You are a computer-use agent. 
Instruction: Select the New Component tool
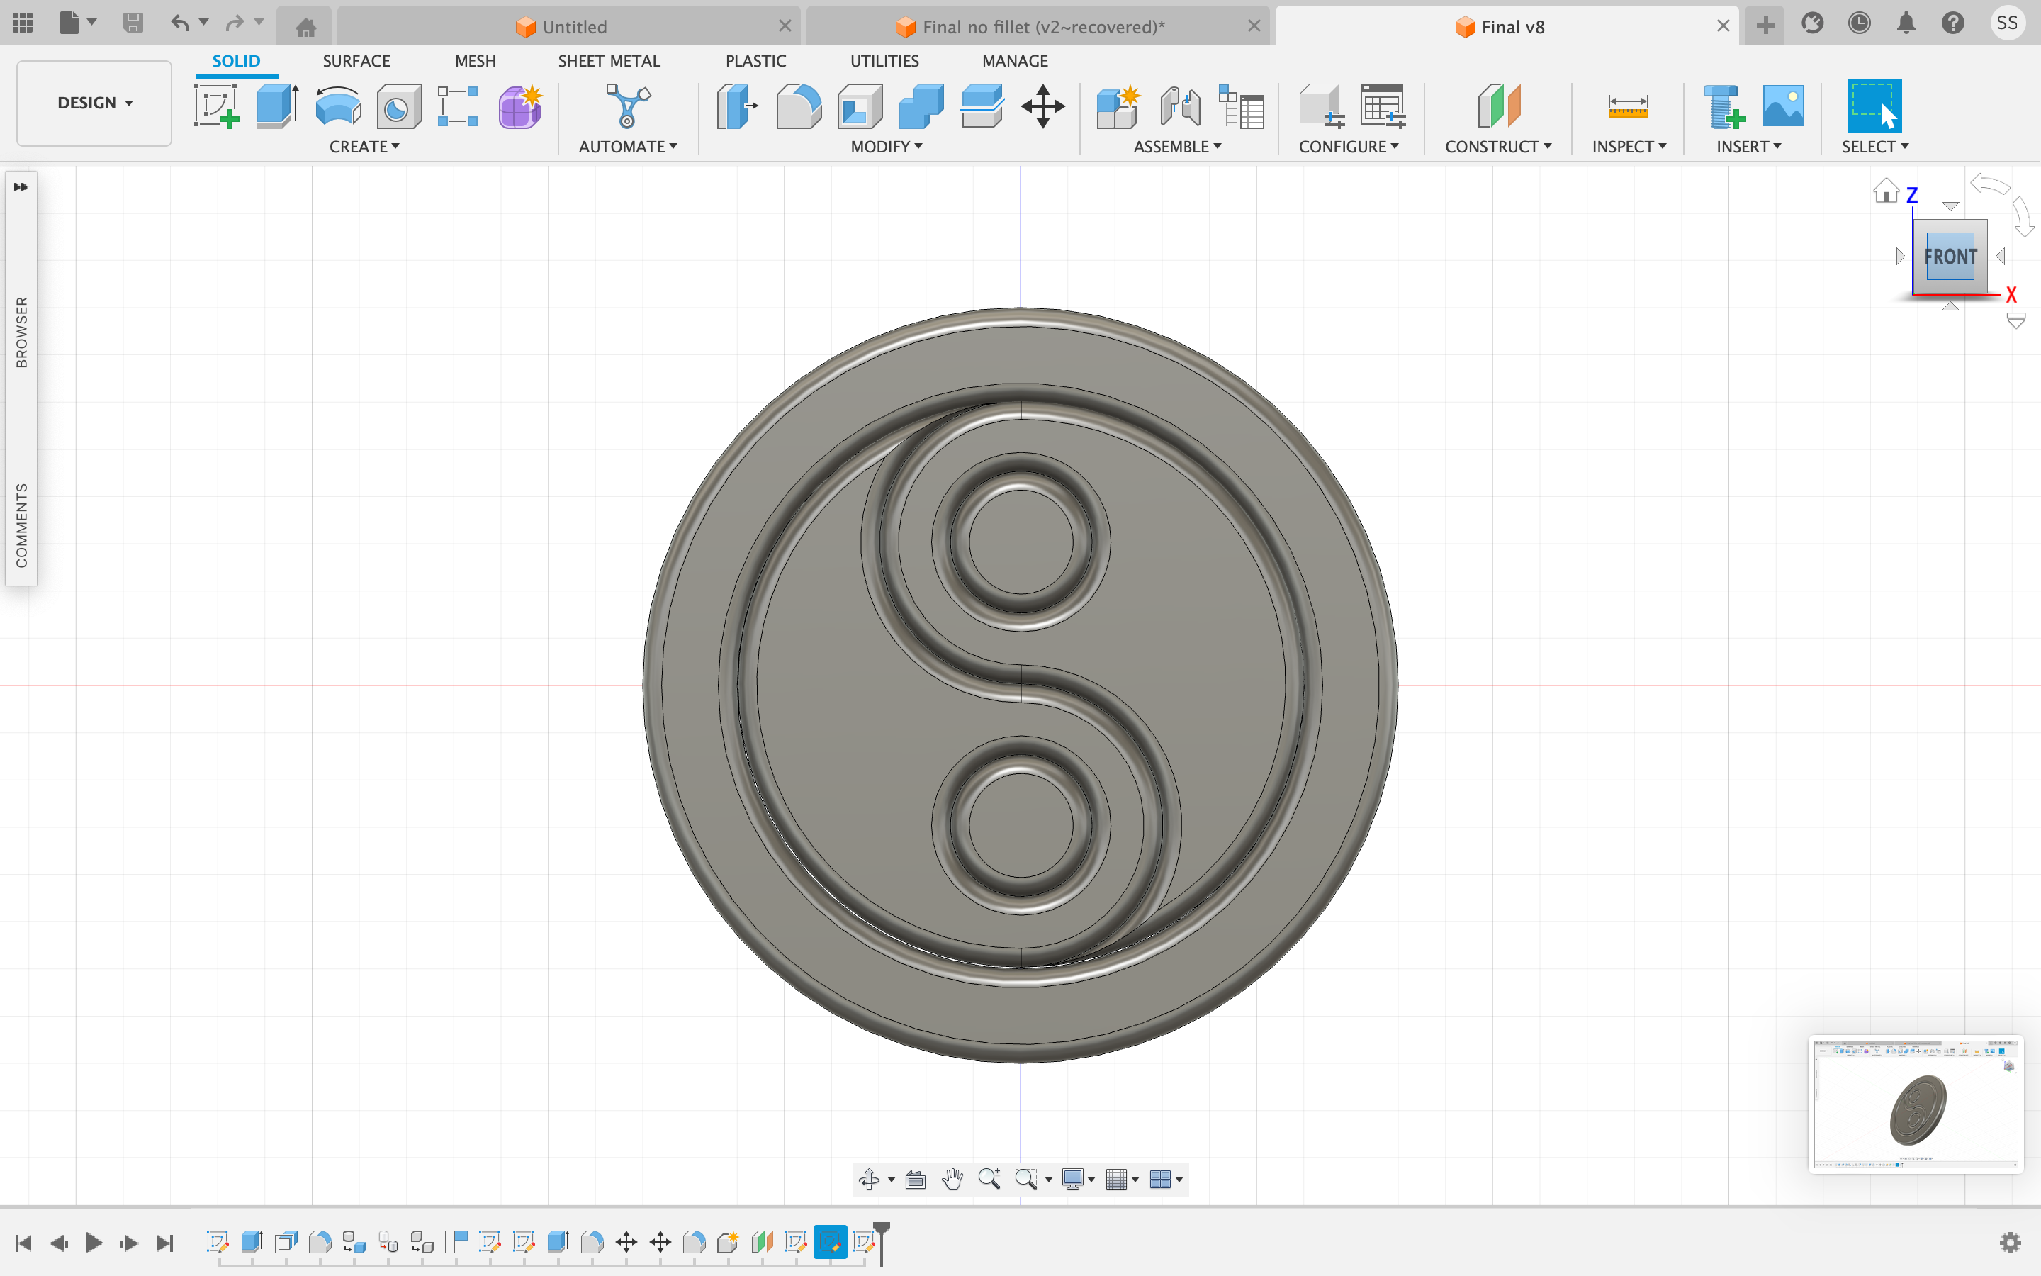[x=1118, y=106]
